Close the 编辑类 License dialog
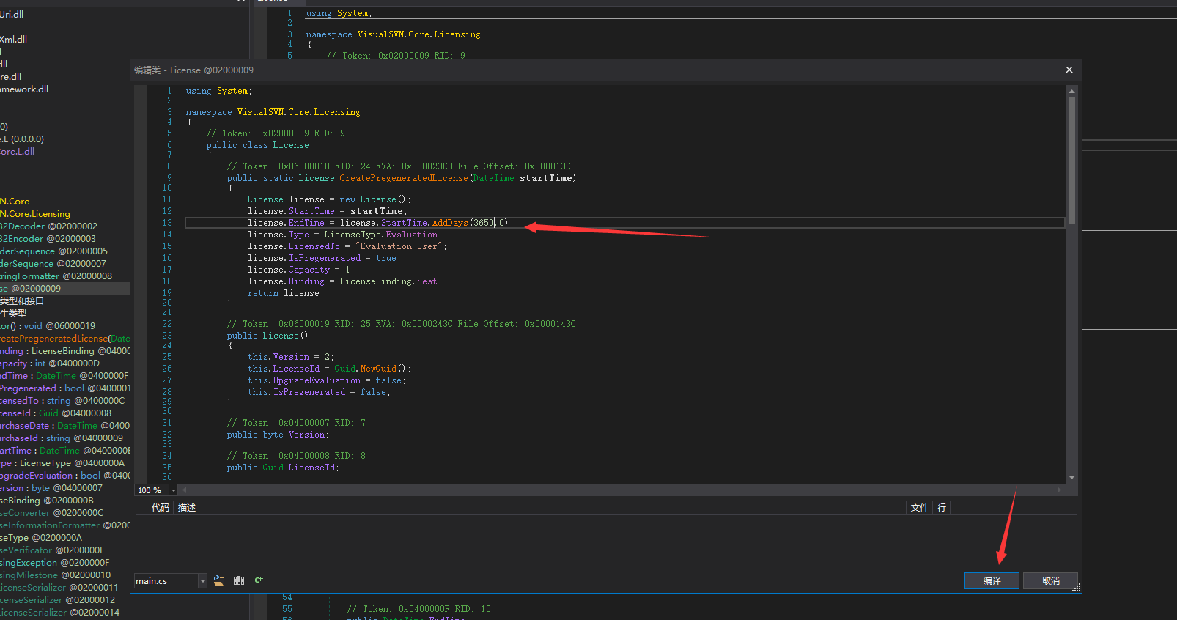 click(x=1069, y=70)
